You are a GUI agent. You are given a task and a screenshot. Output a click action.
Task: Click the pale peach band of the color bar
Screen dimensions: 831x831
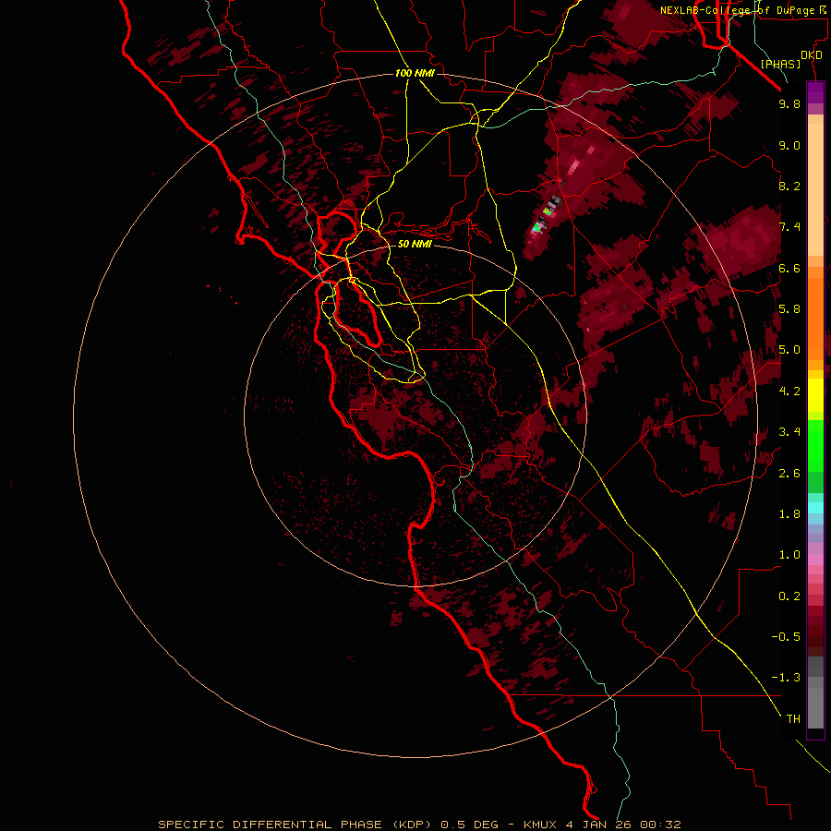[x=815, y=189]
